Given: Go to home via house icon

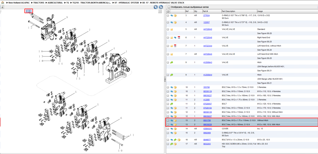Looking at the screenshot, I should click(x=3, y=3).
